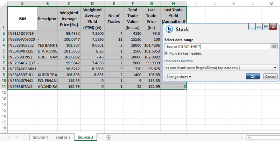Image resolution: width=280 pixels, height=141 pixels.
Task: Click the tab bar split handle dots
Action: [242, 138]
